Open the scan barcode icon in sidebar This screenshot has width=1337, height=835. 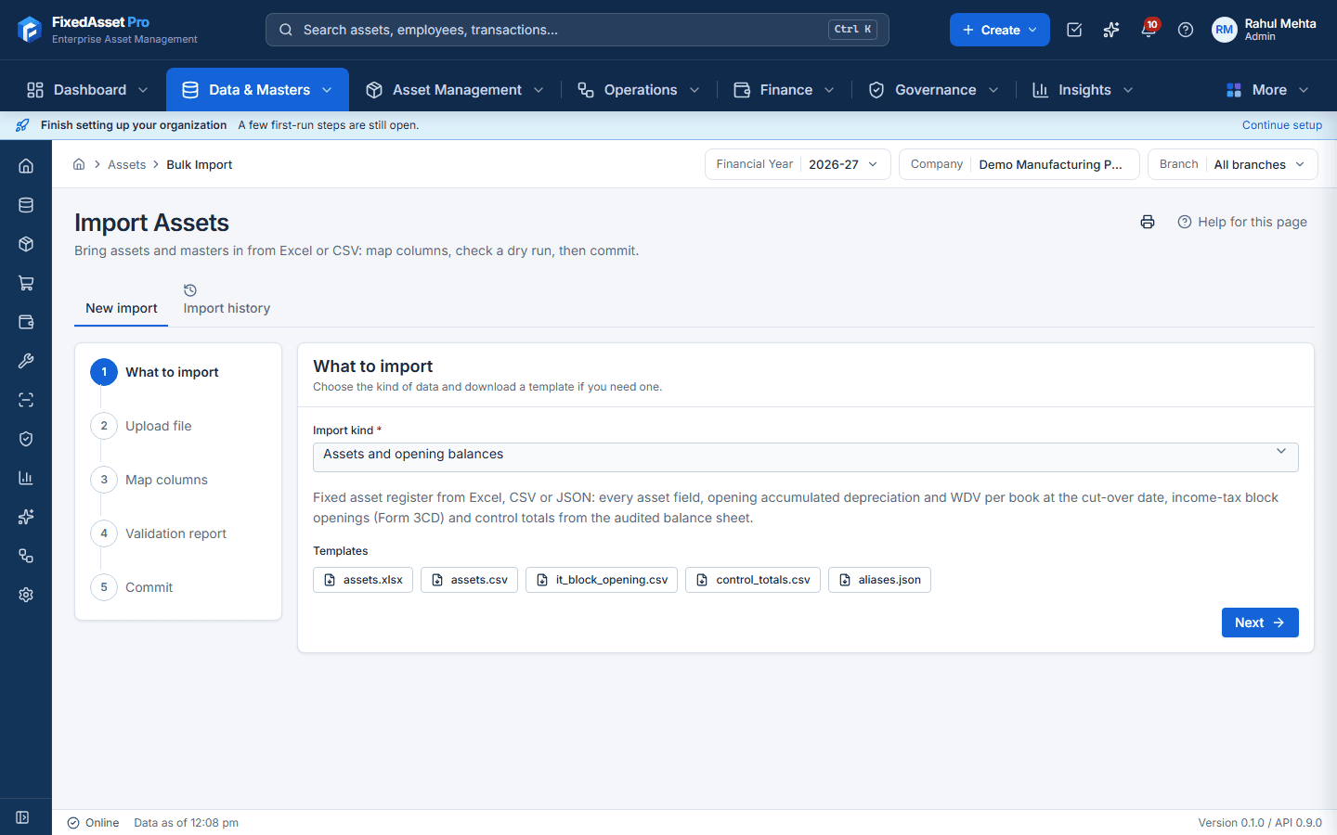(26, 400)
